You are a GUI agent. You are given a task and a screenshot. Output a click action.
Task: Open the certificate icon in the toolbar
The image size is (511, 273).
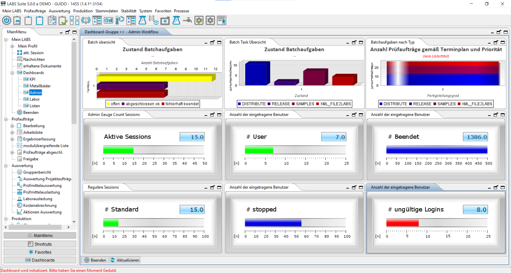click(x=221, y=20)
